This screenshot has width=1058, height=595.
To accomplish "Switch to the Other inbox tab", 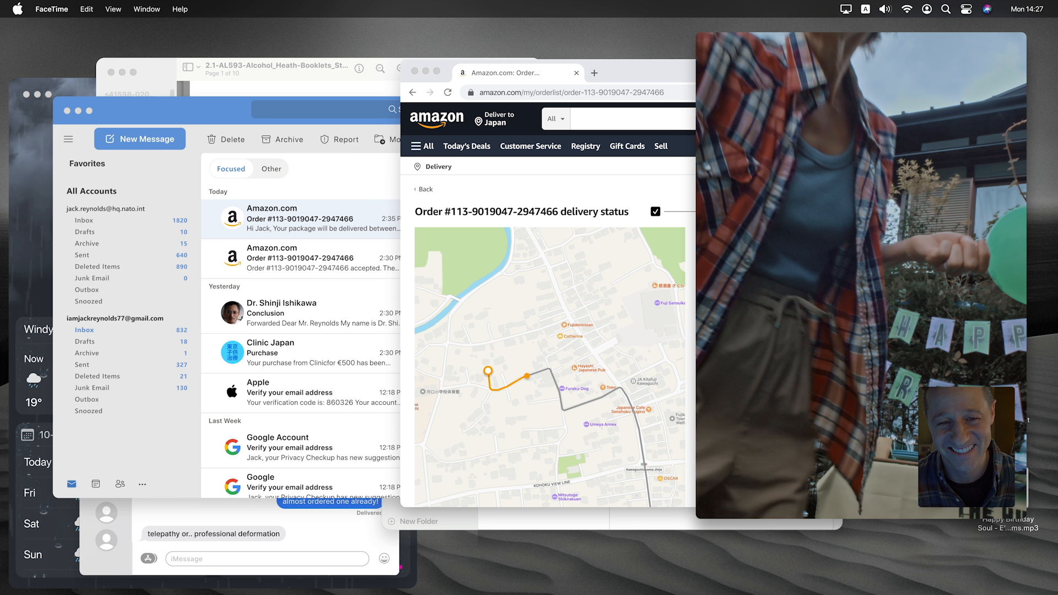I will click(x=271, y=169).
